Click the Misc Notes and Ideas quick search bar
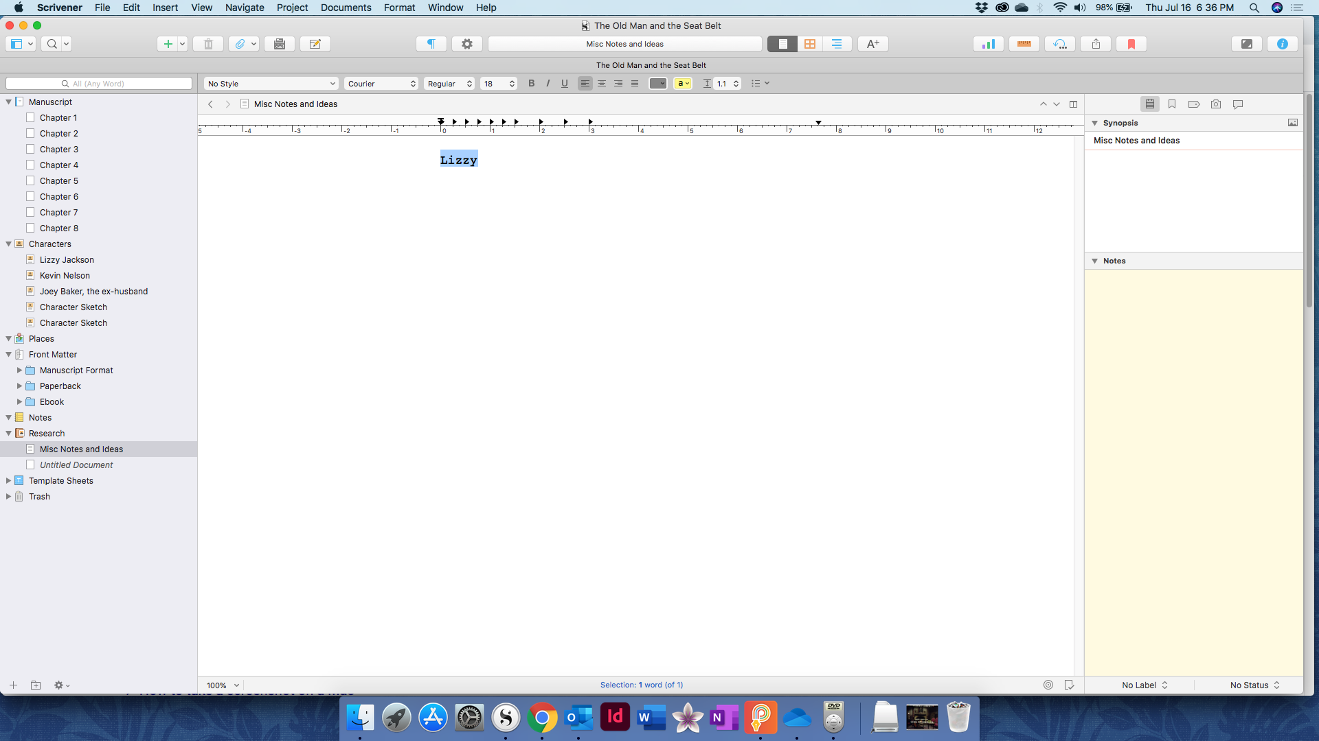Viewport: 1319px width, 741px height. click(624, 44)
